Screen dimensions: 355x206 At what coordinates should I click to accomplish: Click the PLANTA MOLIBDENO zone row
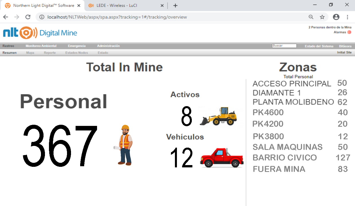(300, 102)
